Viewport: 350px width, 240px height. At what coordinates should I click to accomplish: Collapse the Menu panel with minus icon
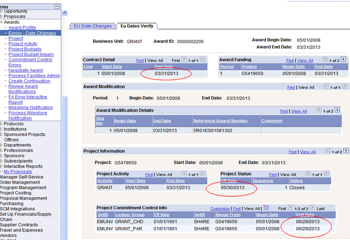57,6
